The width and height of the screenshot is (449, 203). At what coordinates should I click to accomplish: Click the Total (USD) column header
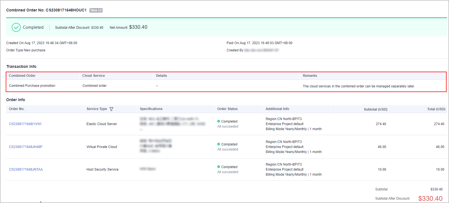click(x=436, y=109)
